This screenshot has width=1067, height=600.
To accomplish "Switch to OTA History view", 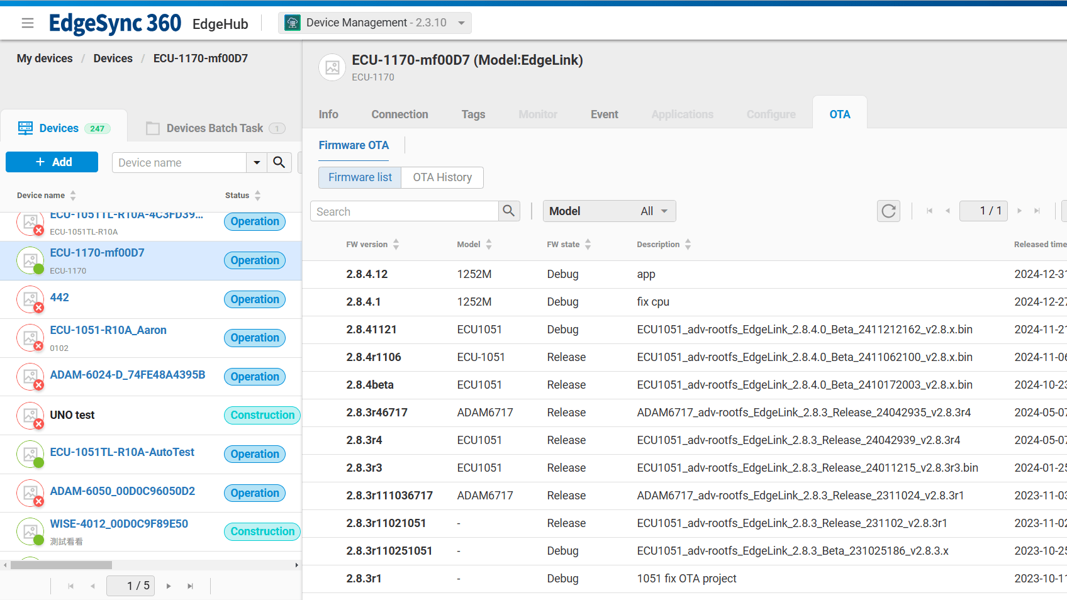I will pos(442,177).
